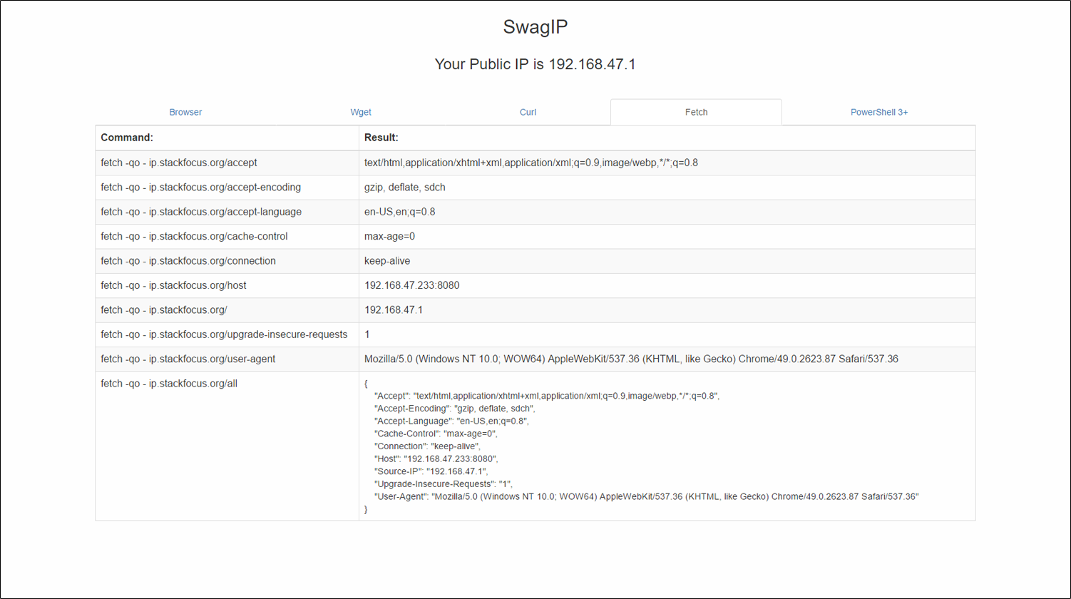Click the fetch ip.stackfocus.org/all command
Image resolution: width=1071 pixels, height=599 pixels.
click(169, 384)
